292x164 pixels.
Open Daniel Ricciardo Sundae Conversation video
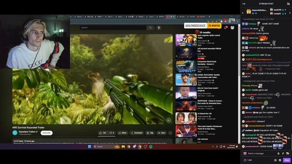pos(186,80)
